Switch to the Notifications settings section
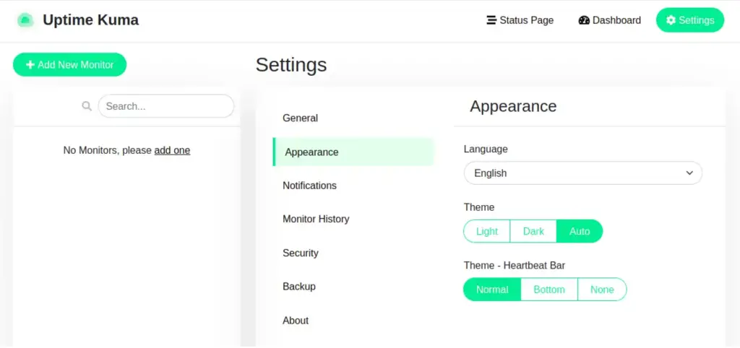740x348 pixels. point(309,186)
